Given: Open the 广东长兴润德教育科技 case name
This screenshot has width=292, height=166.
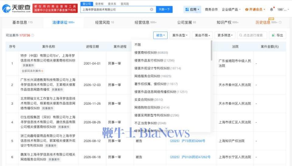Looking at the screenshot, I should [x=48, y=85].
